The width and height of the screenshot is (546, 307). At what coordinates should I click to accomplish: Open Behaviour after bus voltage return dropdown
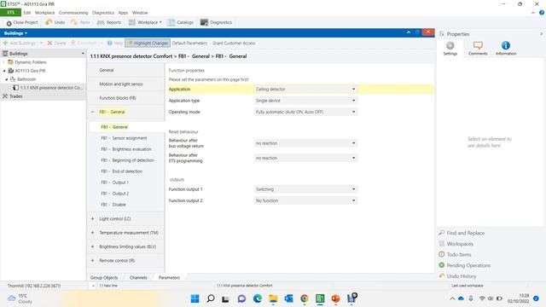click(305, 143)
